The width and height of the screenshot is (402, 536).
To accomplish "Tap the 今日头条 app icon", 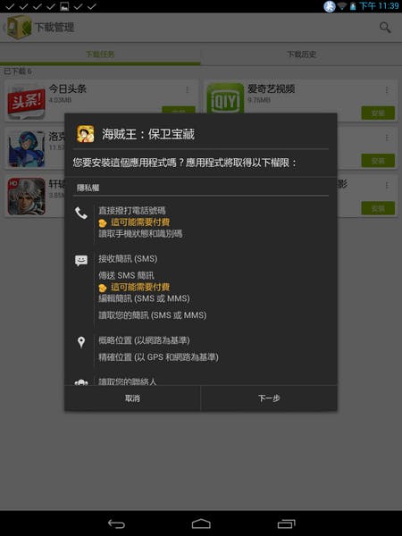I will pyautogui.click(x=26, y=102).
